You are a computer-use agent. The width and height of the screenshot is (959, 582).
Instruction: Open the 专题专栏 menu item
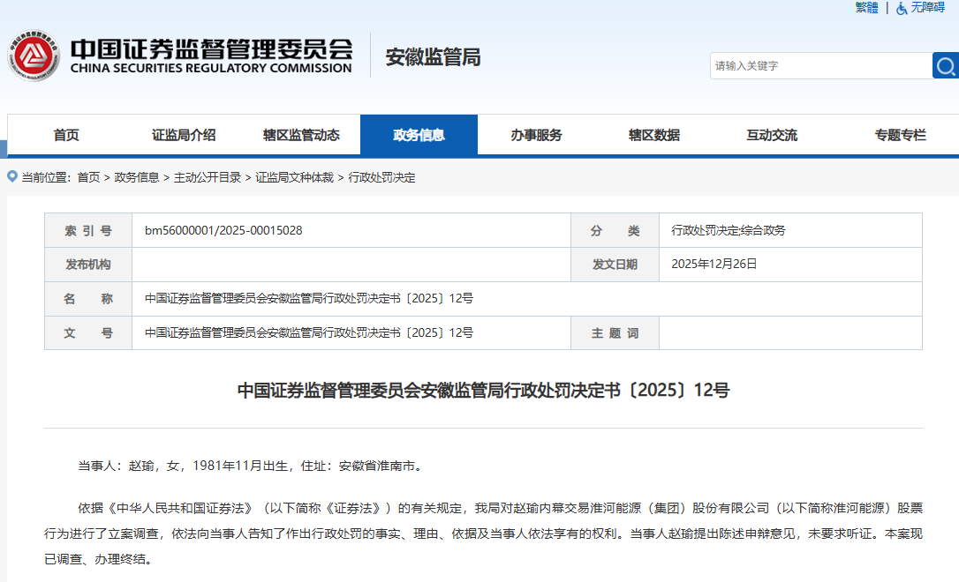[x=899, y=134]
